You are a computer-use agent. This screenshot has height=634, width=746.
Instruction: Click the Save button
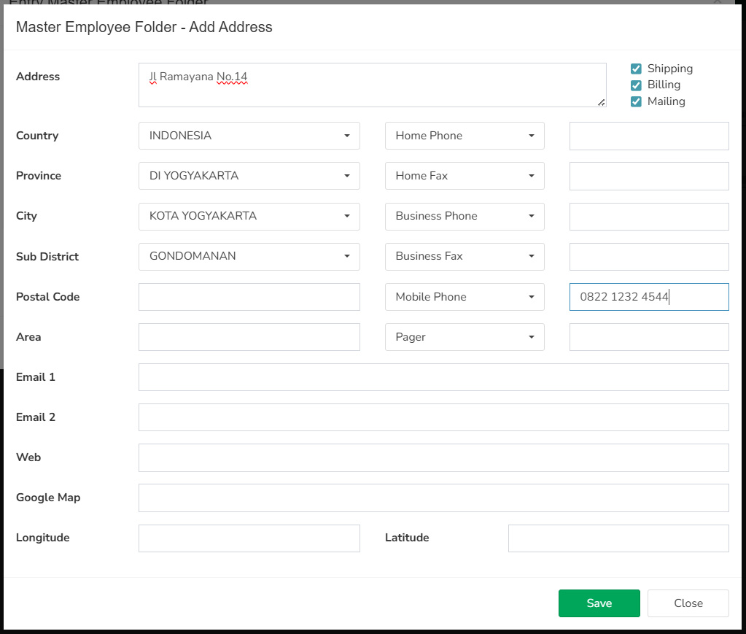coord(599,603)
